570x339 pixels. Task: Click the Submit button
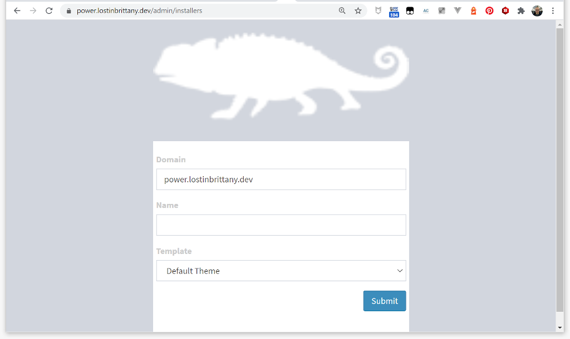385,301
